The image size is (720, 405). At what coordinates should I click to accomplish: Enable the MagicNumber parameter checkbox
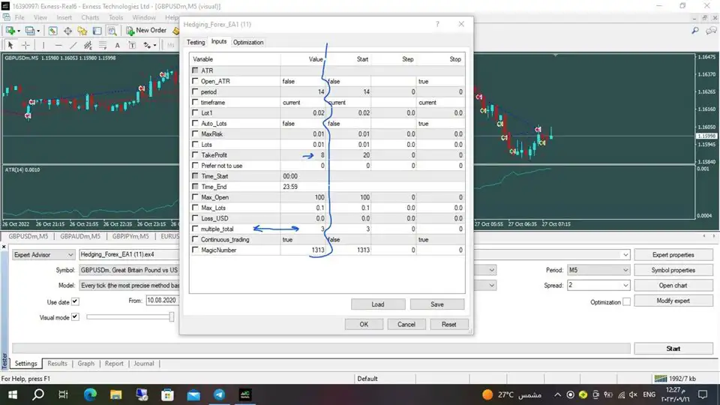[x=196, y=250]
